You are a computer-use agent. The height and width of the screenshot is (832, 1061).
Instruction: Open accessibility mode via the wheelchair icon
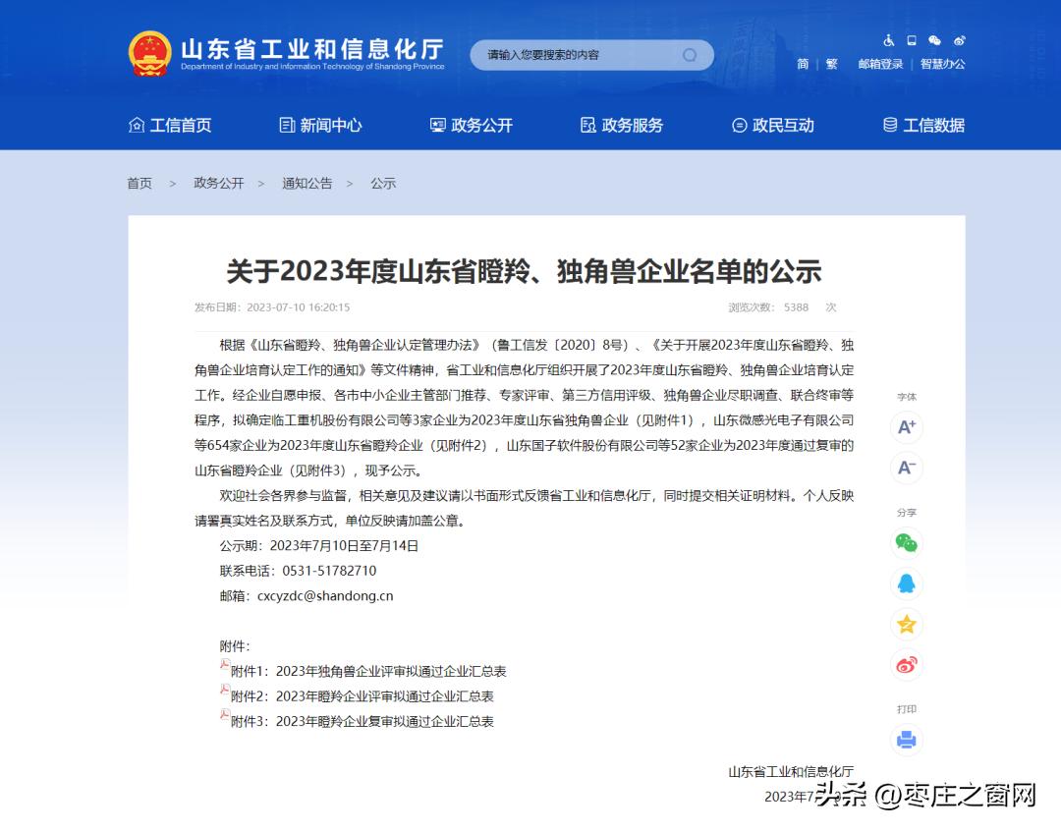tap(887, 39)
